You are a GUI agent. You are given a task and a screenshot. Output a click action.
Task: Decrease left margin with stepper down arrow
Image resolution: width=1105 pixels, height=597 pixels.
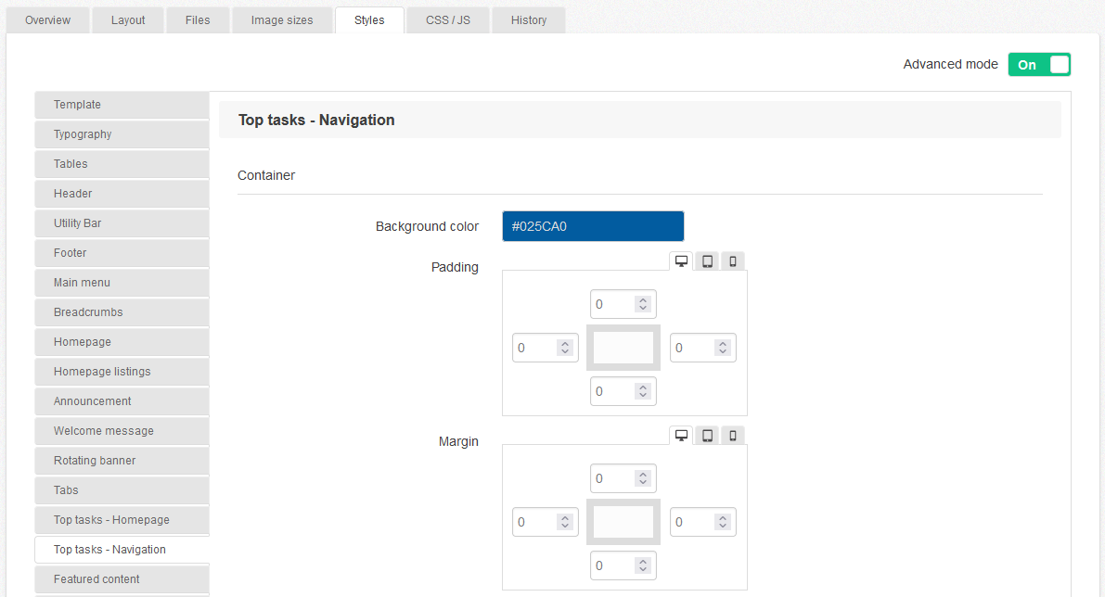(x=567, y=526)
